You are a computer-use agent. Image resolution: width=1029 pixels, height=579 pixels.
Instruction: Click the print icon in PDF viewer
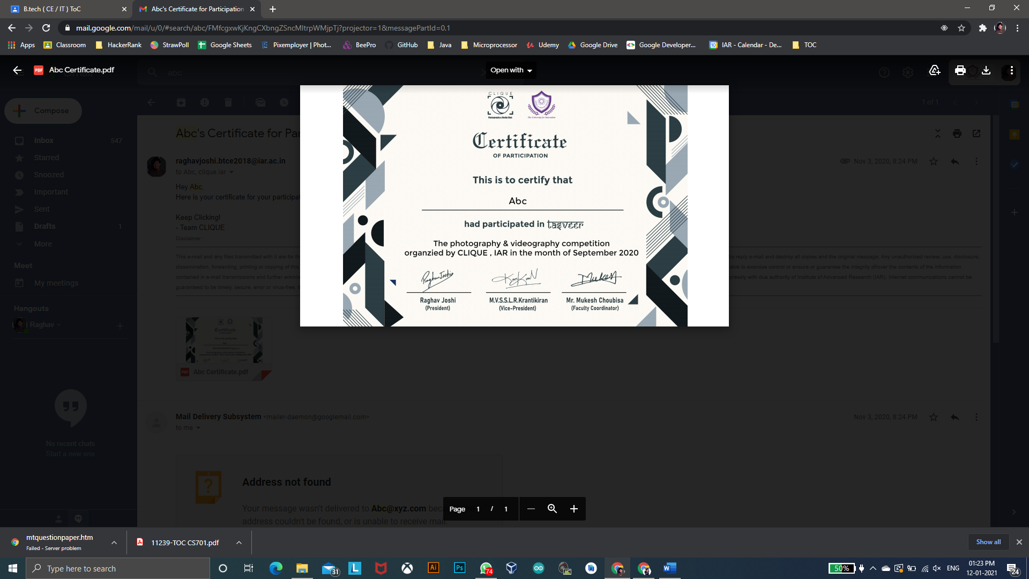click(960, 70)
